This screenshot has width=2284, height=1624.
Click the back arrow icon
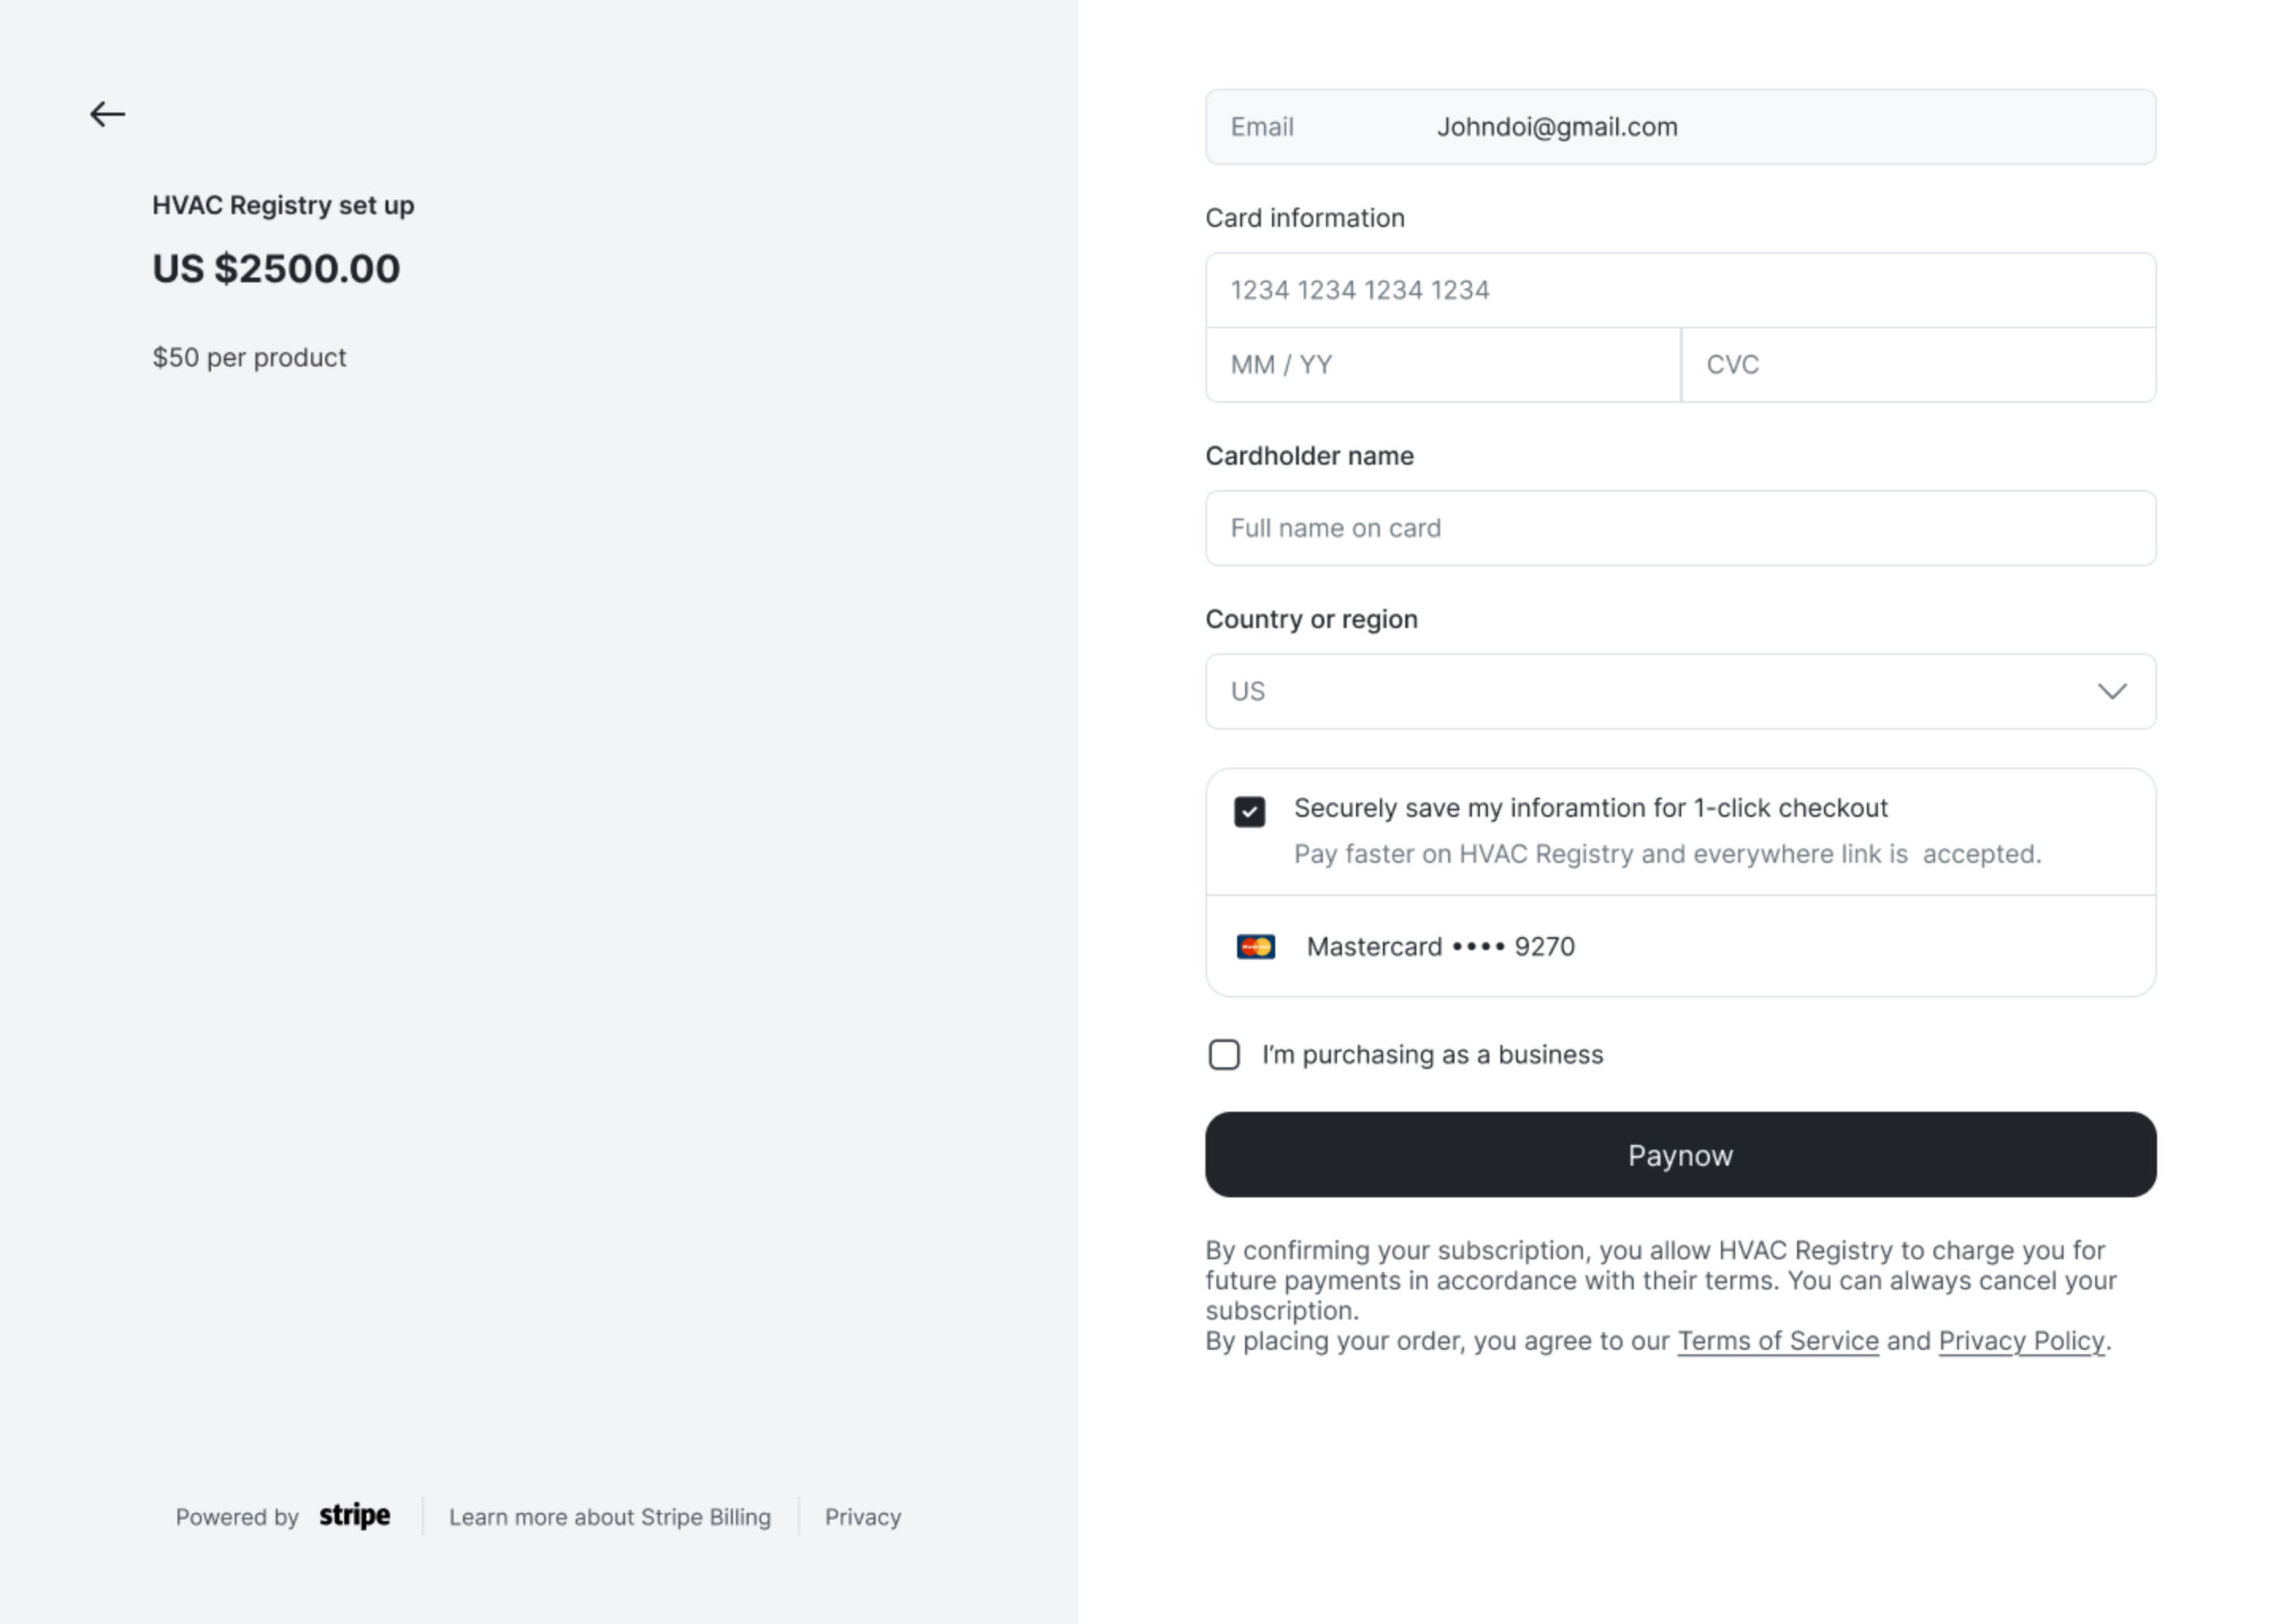(x=107, y=114)
